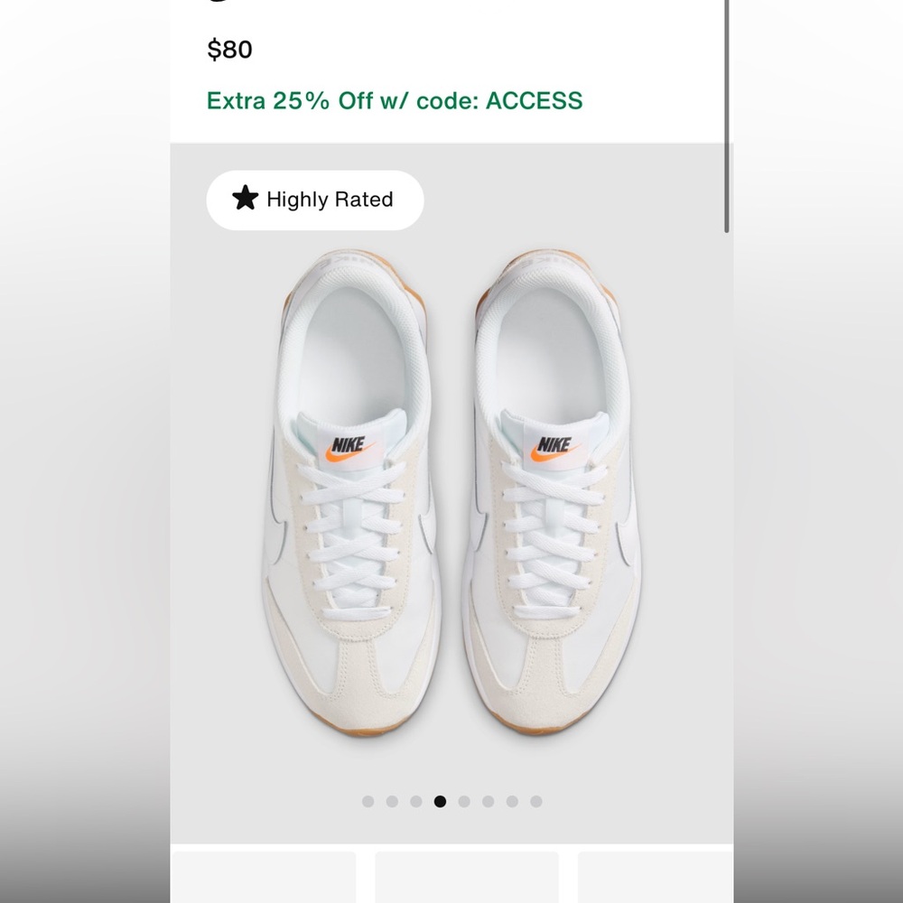Select the currently active fourth carousel dot
903x903 pixels.
coord(441,798)
